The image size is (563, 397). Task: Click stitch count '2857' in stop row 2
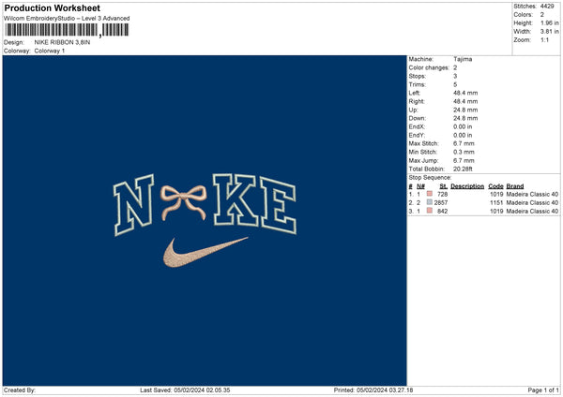(x=441, y=203)
